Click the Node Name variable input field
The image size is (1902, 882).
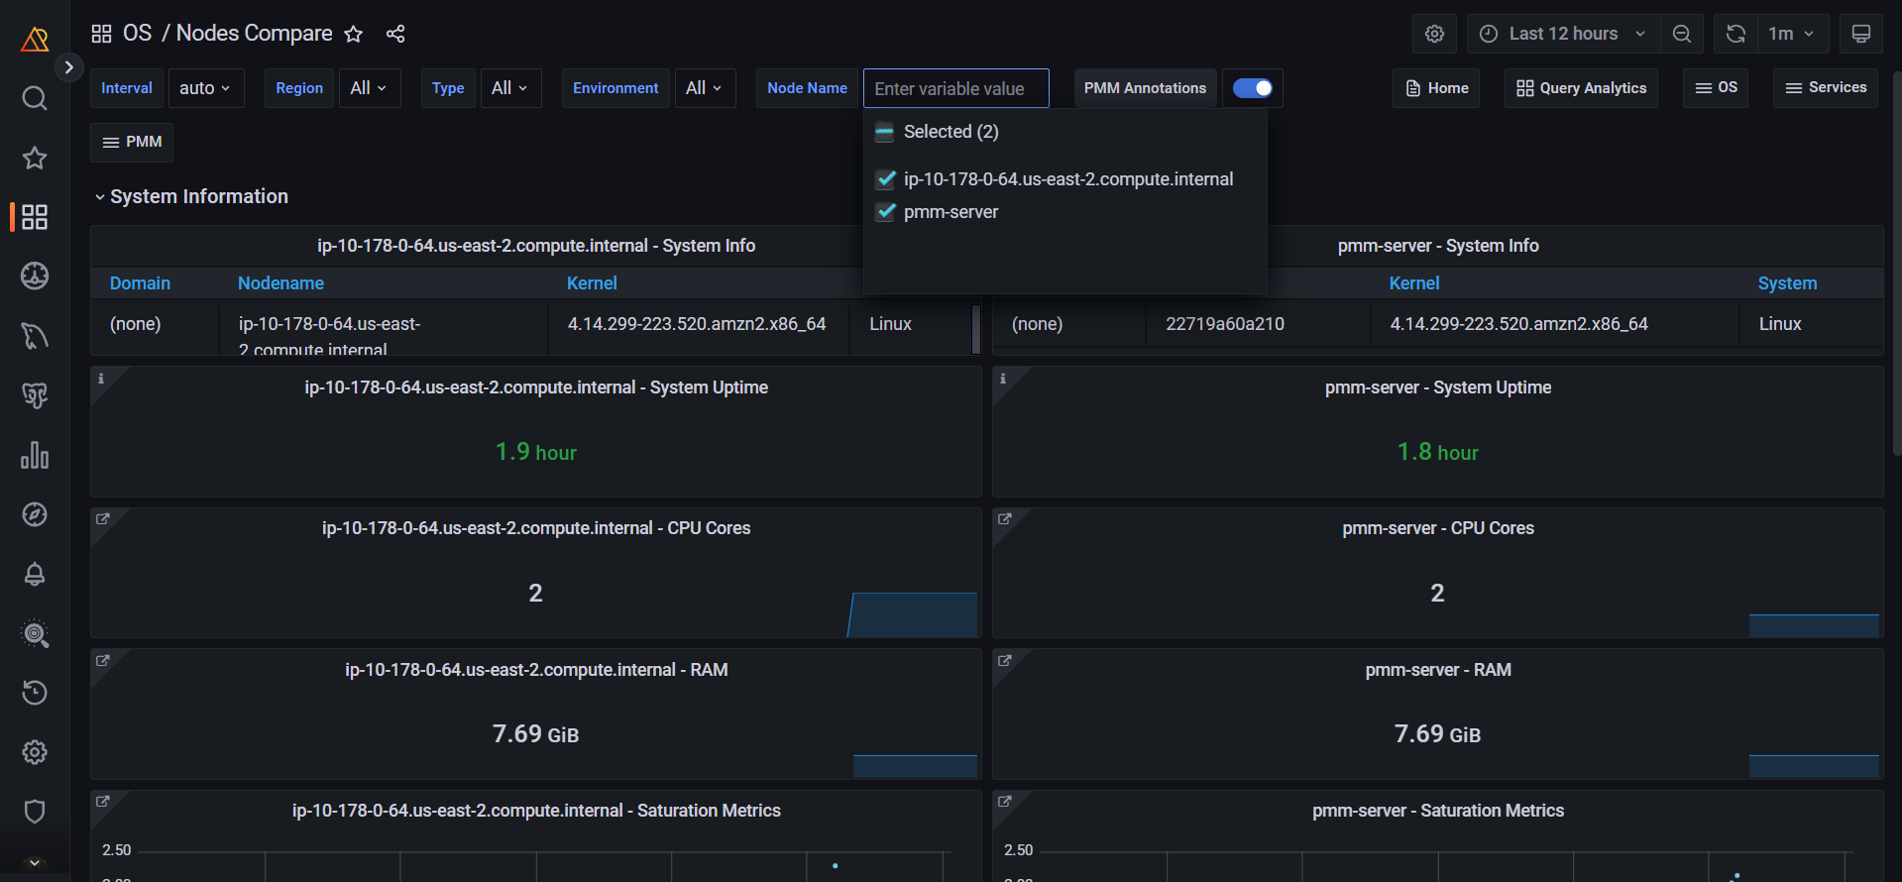click(955, 88)
